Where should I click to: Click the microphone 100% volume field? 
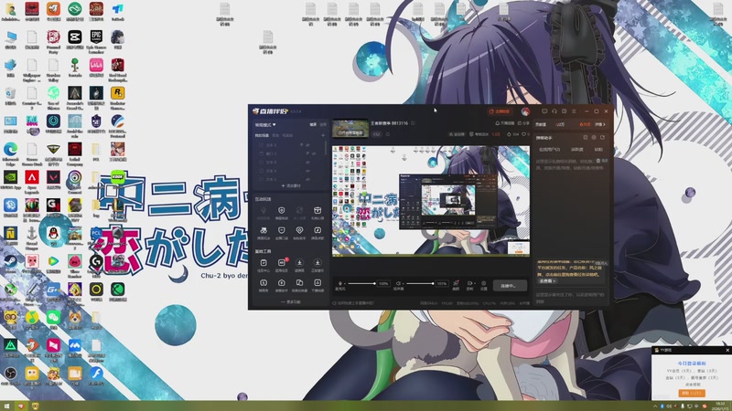tap(383, 283)
